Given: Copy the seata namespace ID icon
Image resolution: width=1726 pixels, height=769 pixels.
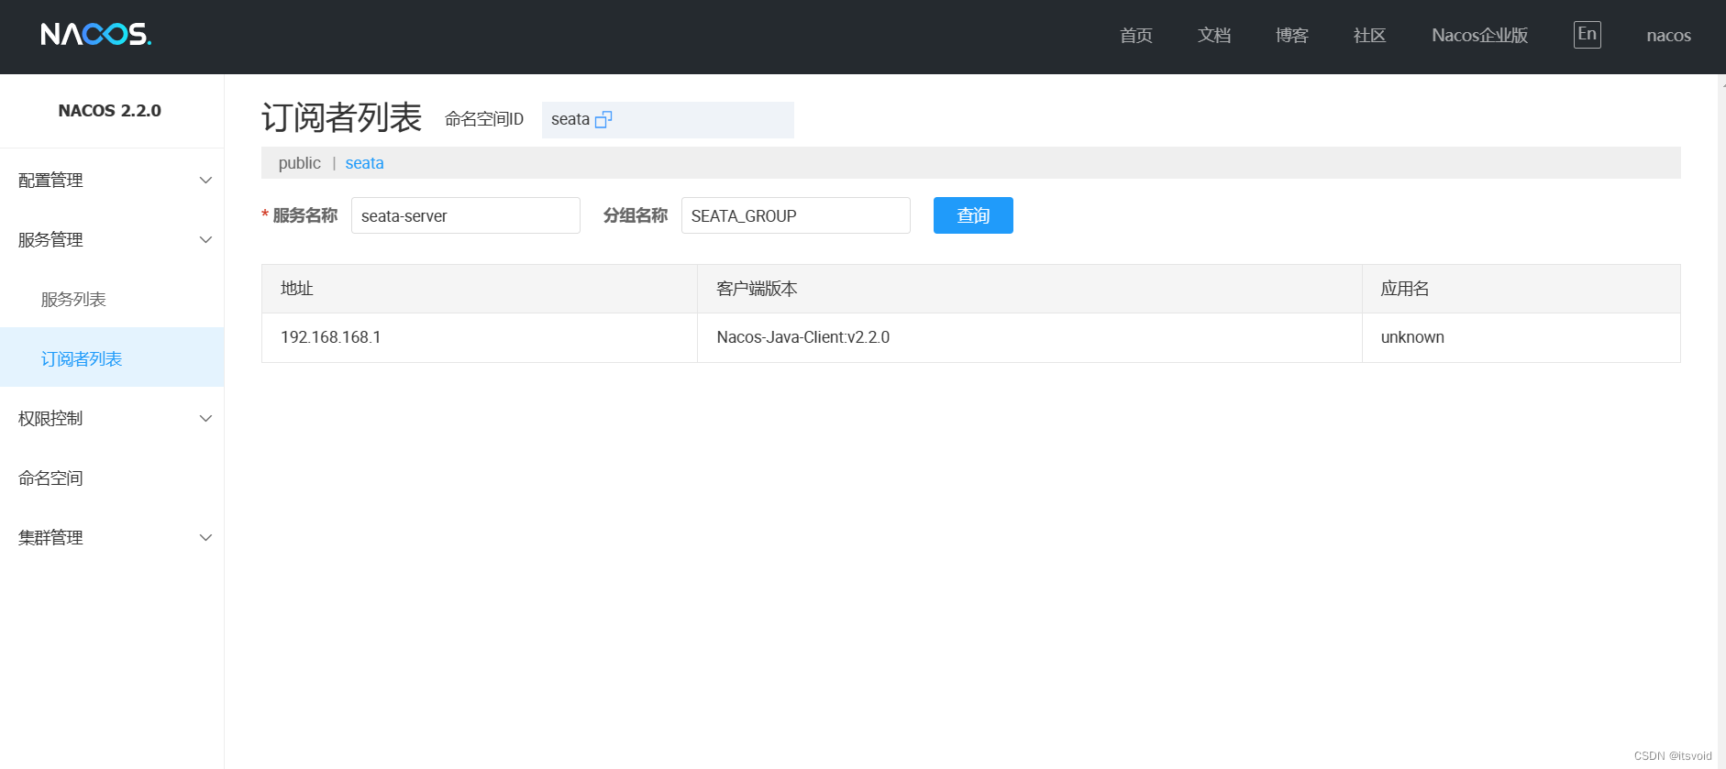Looking at the screenshot, I should 603,120.
